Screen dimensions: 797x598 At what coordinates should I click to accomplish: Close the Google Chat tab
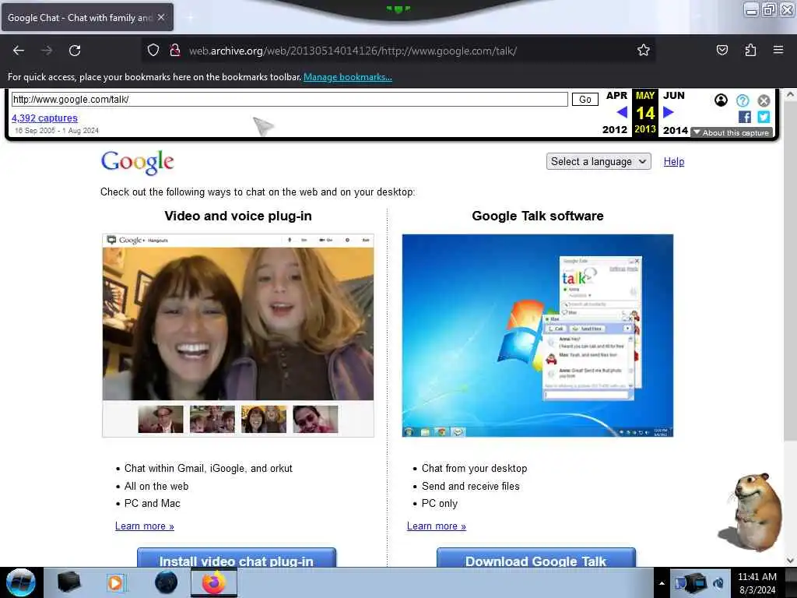[161, 17]
